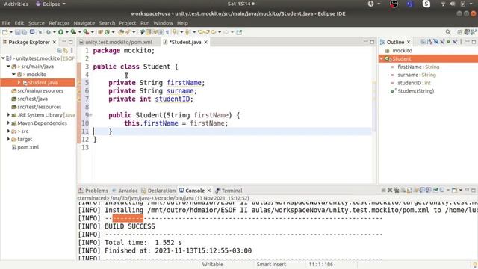Open the Eclipse app menu in top bar
The height and width of the screenshot is (269, 478).
point(51,4)
